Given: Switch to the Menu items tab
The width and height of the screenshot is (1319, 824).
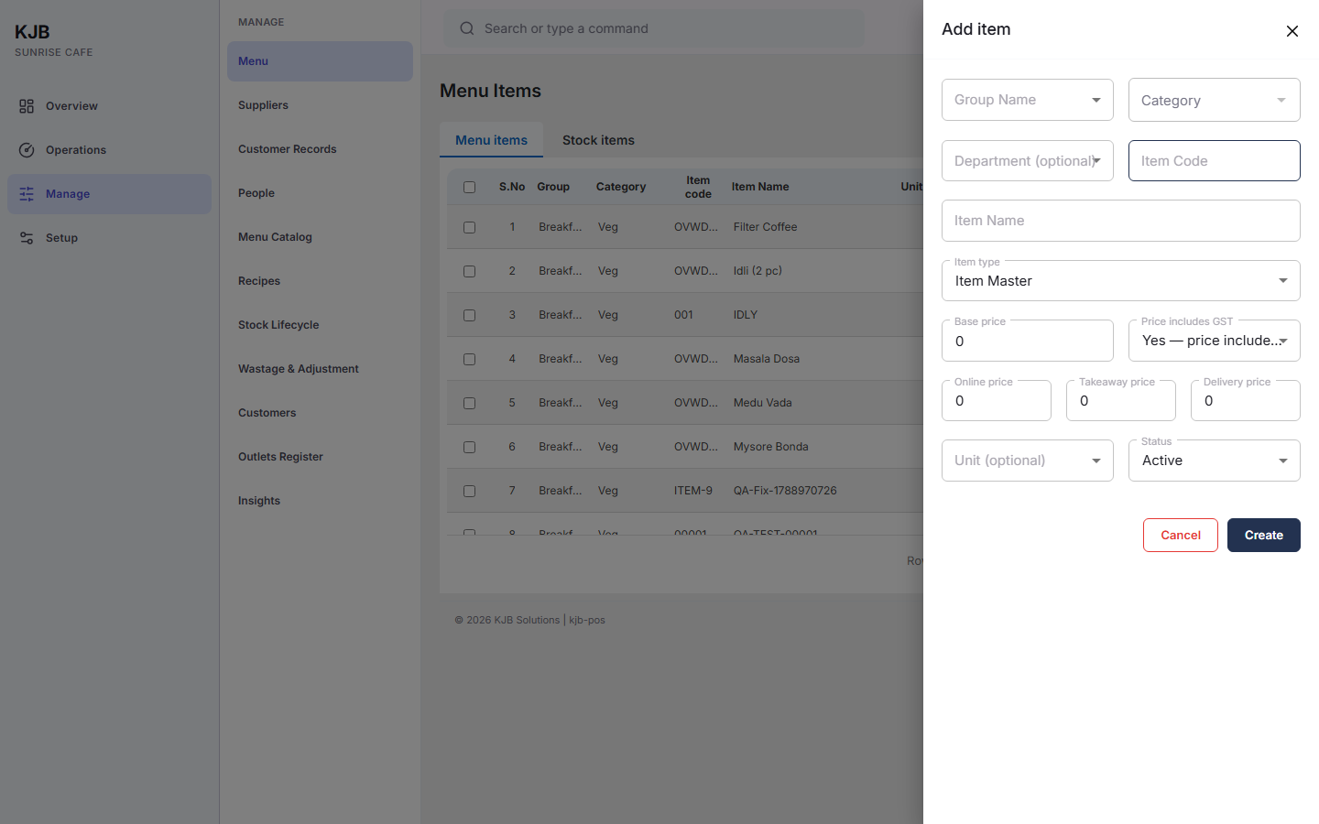Looking at the screenshot, I should tap(491, 140).
